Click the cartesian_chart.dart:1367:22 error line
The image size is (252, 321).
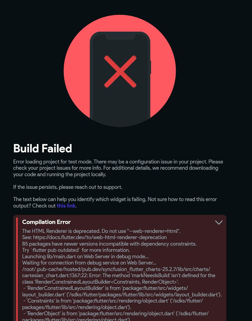point(119,275)
